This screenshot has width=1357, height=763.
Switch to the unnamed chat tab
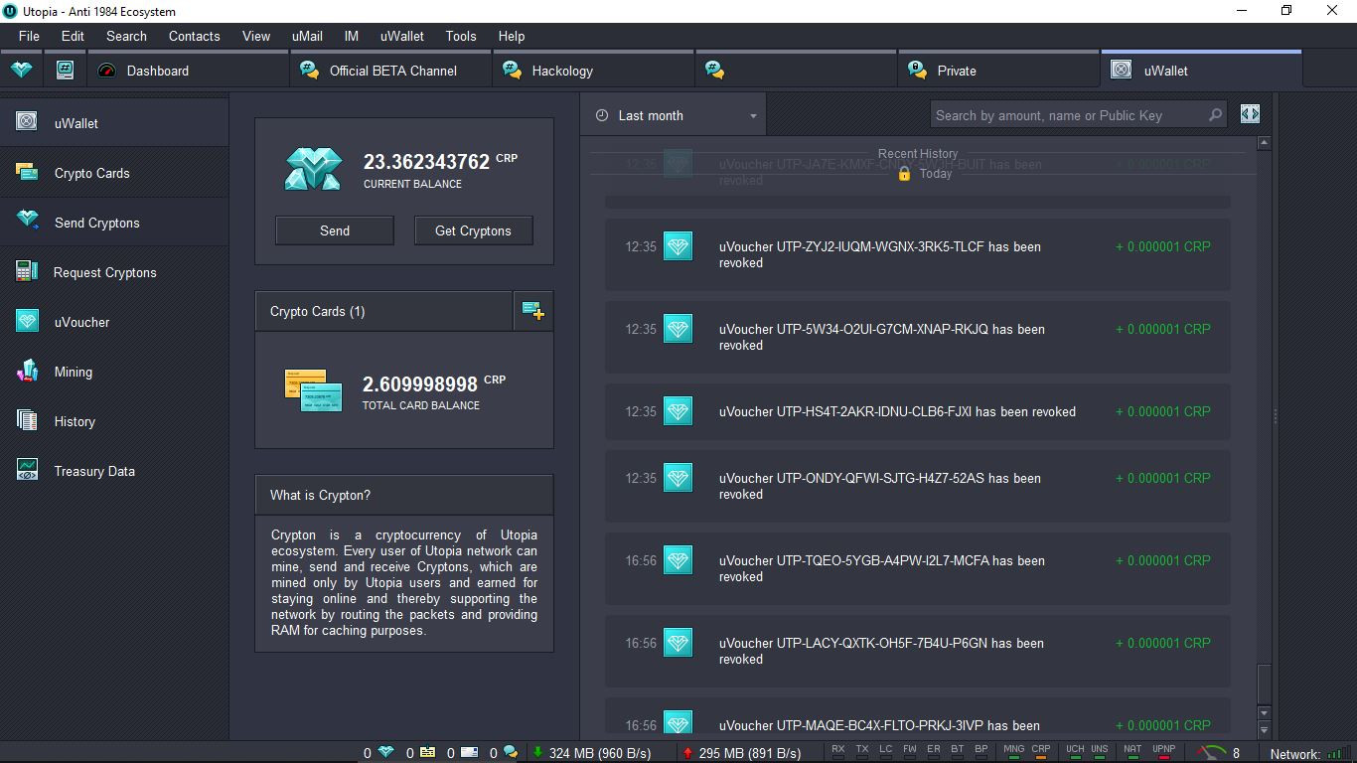pos(797,71)
